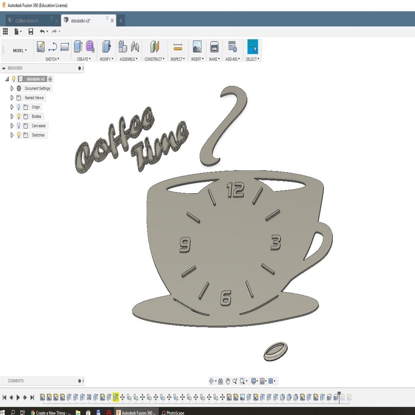Image resolution: width=415 pixels, height=415 pixels.
Task: Expand the Bodies folder
Action: [12, 116]
